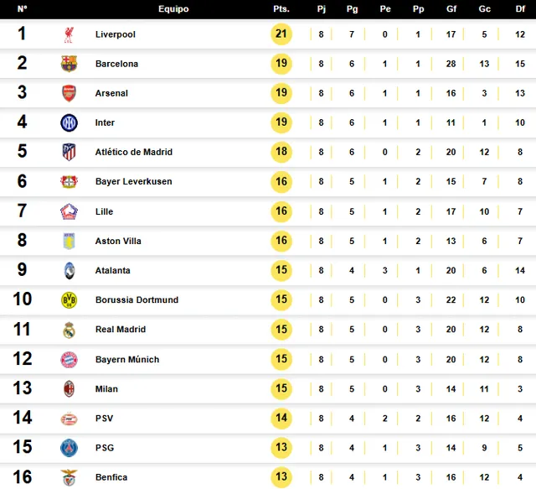Sort by the Df column header
This screenshot has height=489, width=536.
tap(520, 9)
